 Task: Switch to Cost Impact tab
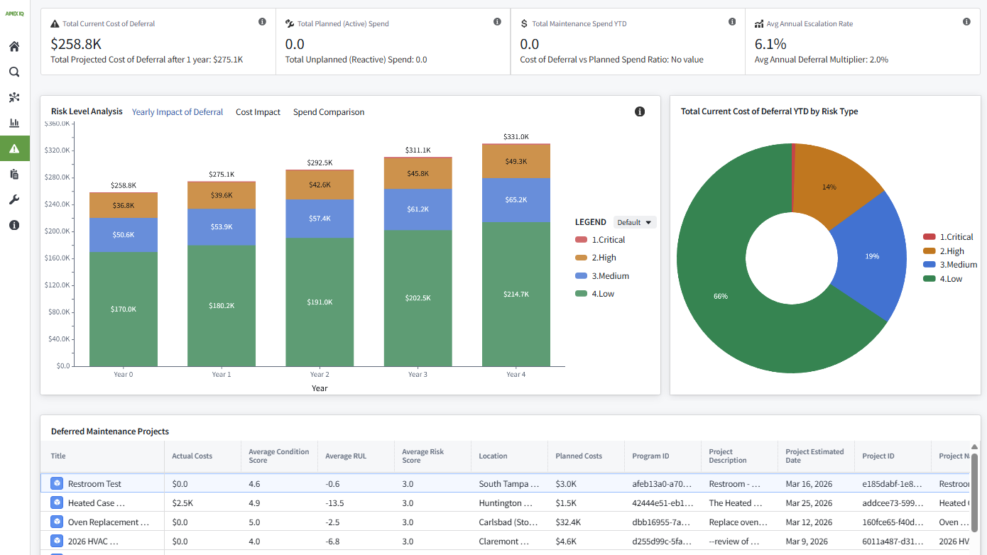258,112
